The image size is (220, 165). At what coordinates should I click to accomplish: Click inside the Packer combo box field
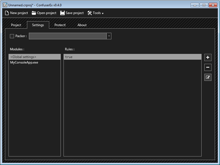(x=68, y=36)
